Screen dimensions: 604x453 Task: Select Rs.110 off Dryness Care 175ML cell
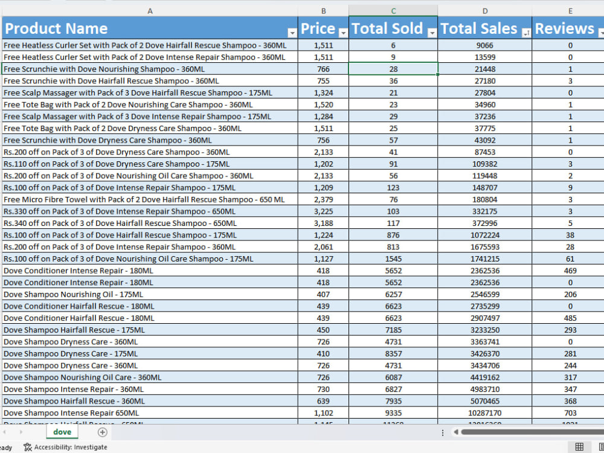click(x=150, y=164)
